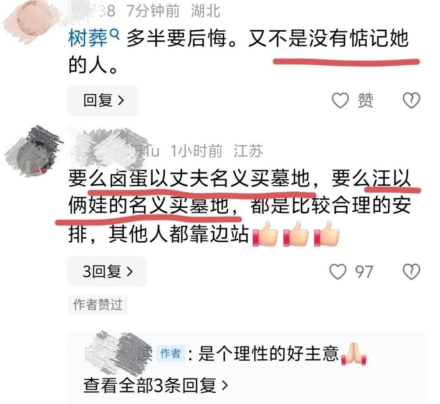
Task: Dislike the Jiangsu comment with broken heart
Action: (x=411, y=272)
